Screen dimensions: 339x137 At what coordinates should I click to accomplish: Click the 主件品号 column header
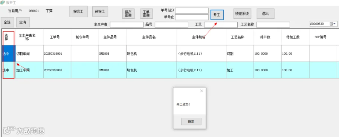click(112, 37)
